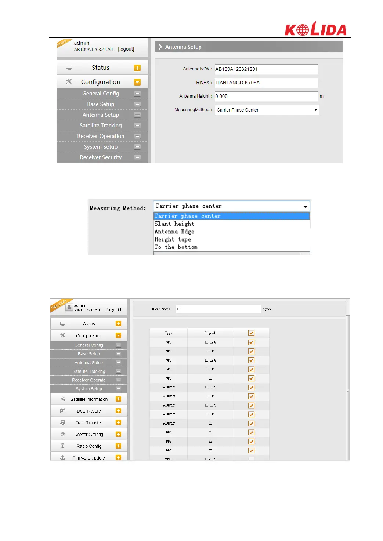Click the Firmware Update upload icon

tap(63, 457)
